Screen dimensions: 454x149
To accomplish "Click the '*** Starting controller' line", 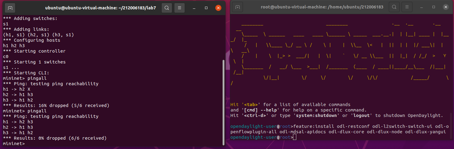I will 34,51.
